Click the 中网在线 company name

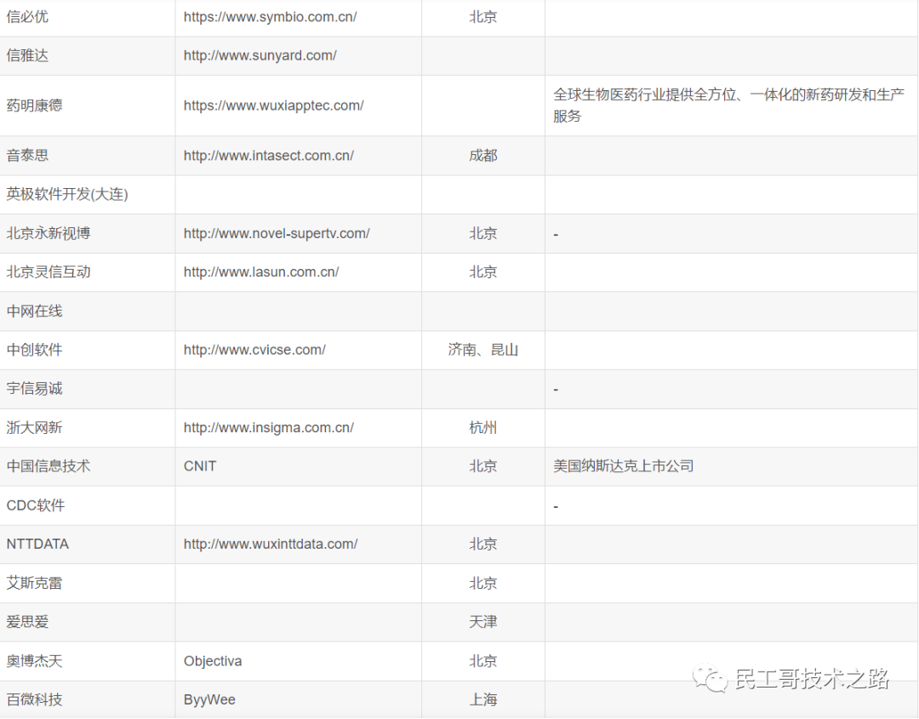pos(34,311)
